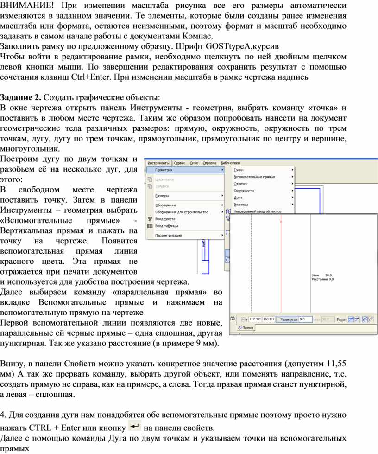Click the 'Угол 90.0' label in drawing
Viewport: 378px width, 454px height.
[x=321, y=275]
